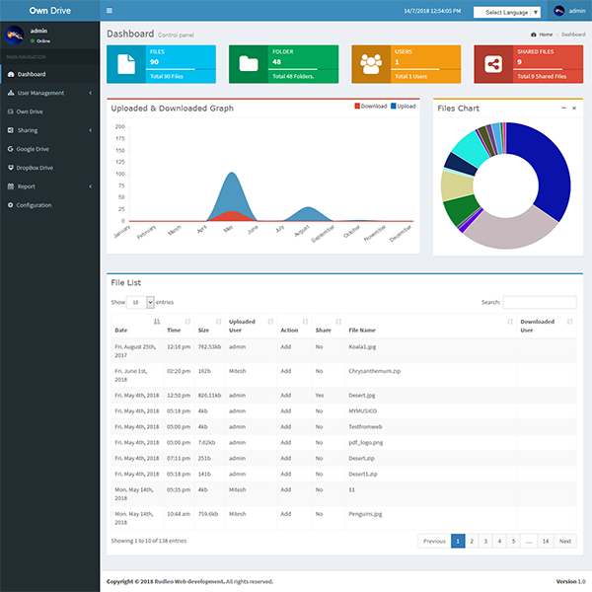Click the Files tile document icon
The width and height of the screenshot is (592, 592).
click(x=126, y=64)
